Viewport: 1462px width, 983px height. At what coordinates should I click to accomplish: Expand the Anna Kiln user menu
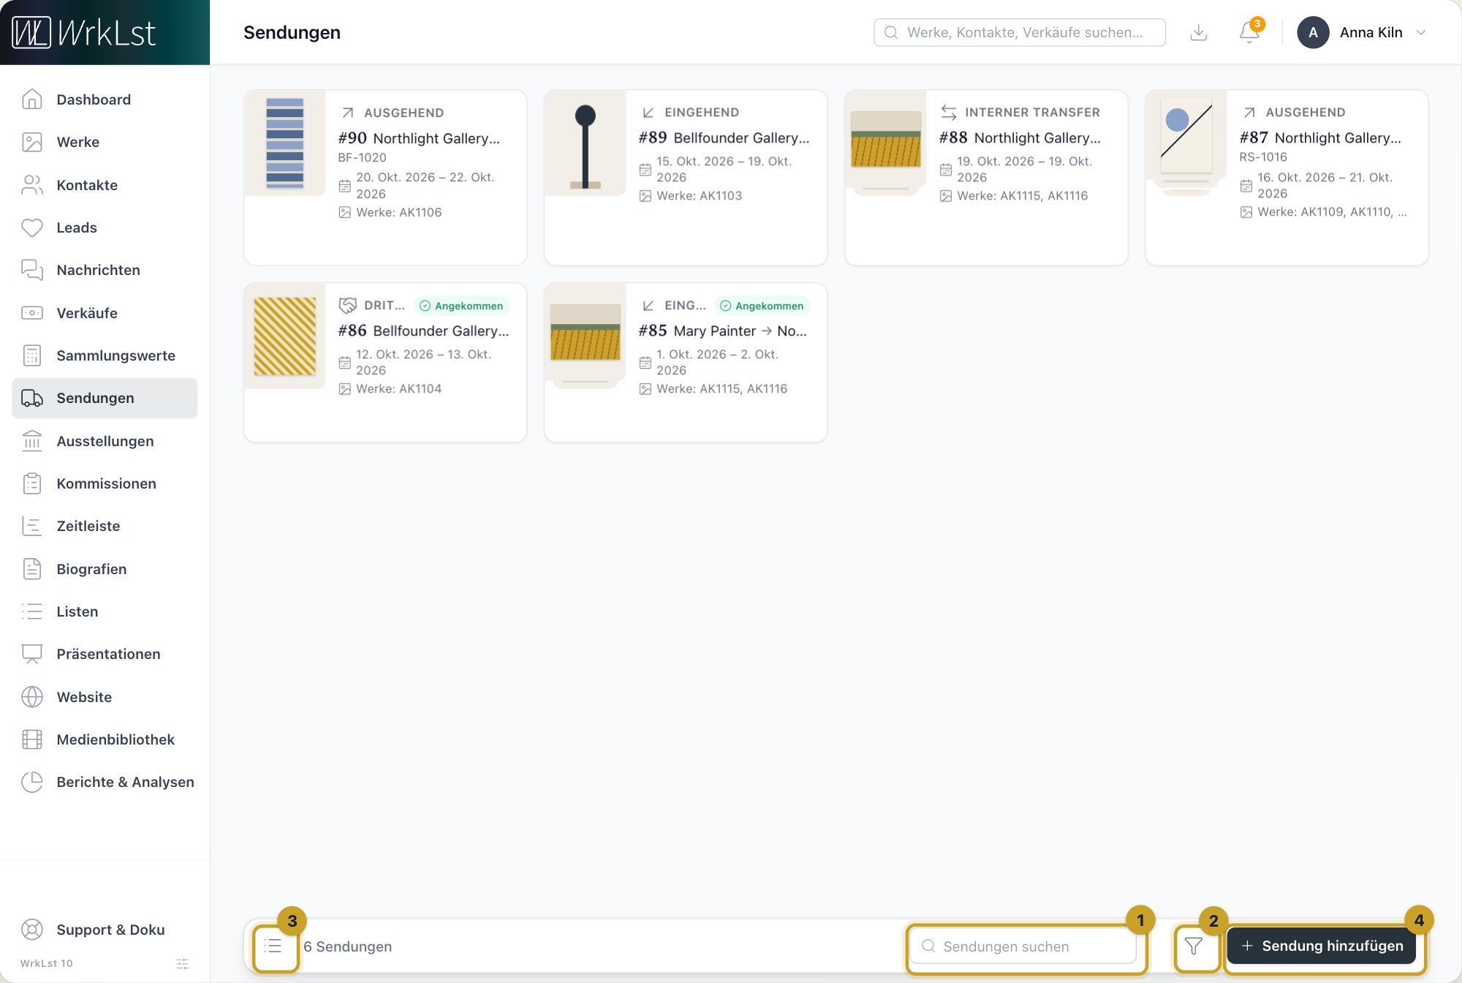[1363, 32]
